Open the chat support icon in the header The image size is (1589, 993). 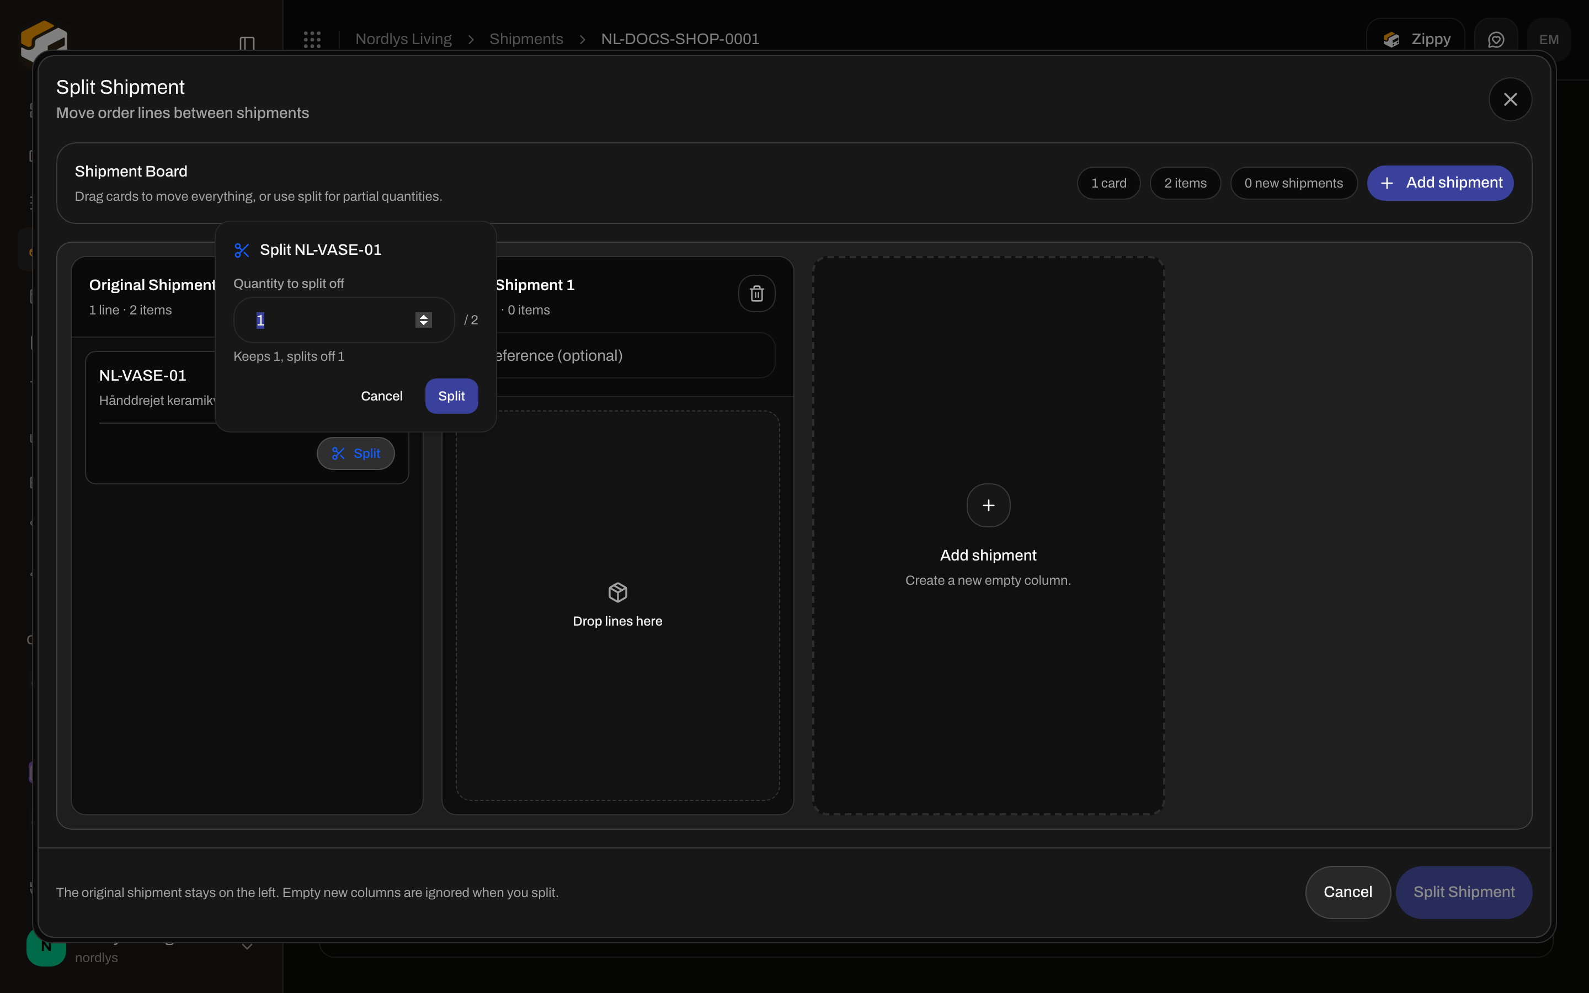[x=1496, y=40]
